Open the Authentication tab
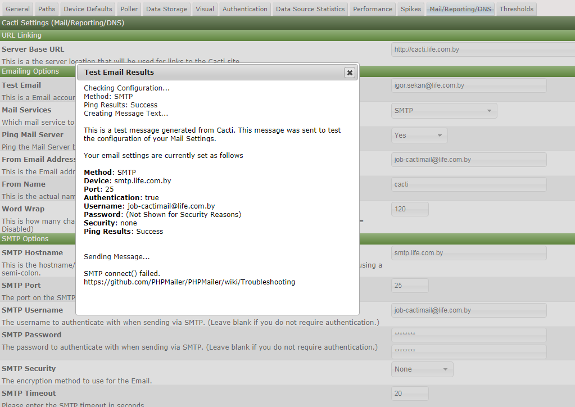575x407 pixels. pos(245,9)
